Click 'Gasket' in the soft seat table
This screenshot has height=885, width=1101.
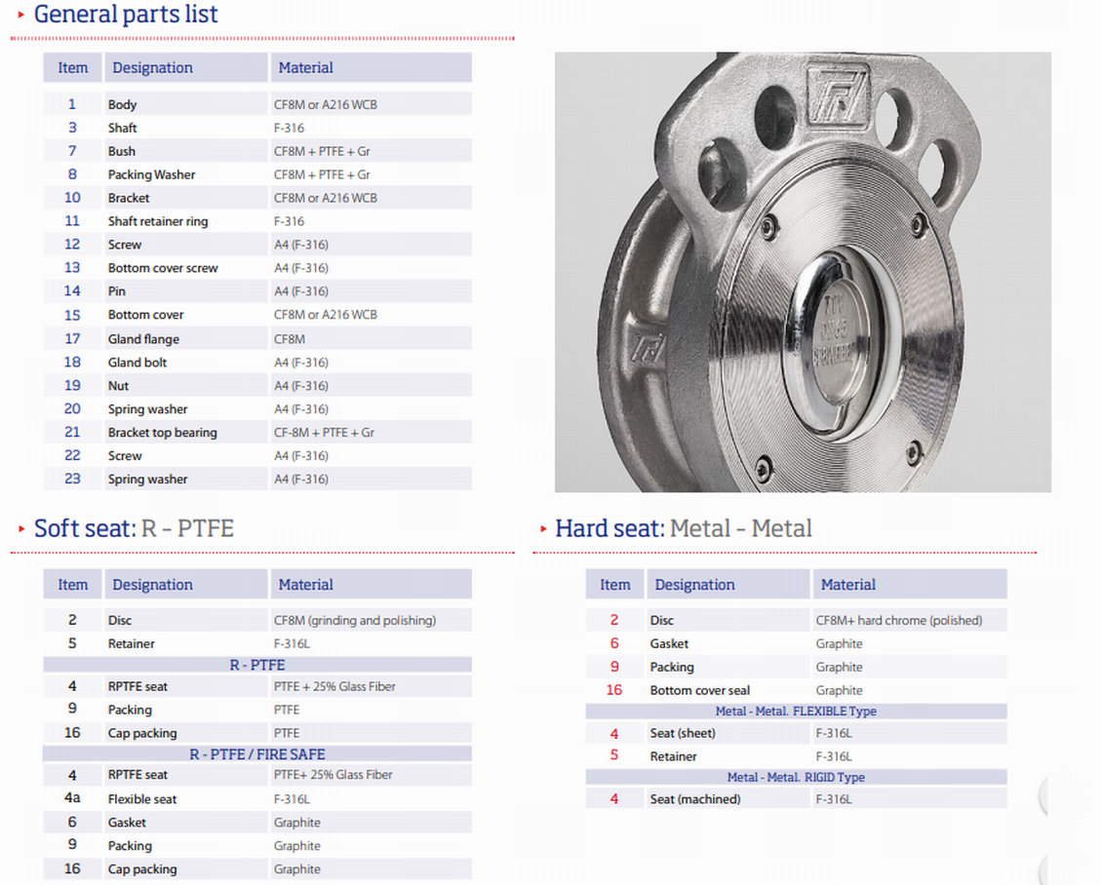tap(127, 823)
